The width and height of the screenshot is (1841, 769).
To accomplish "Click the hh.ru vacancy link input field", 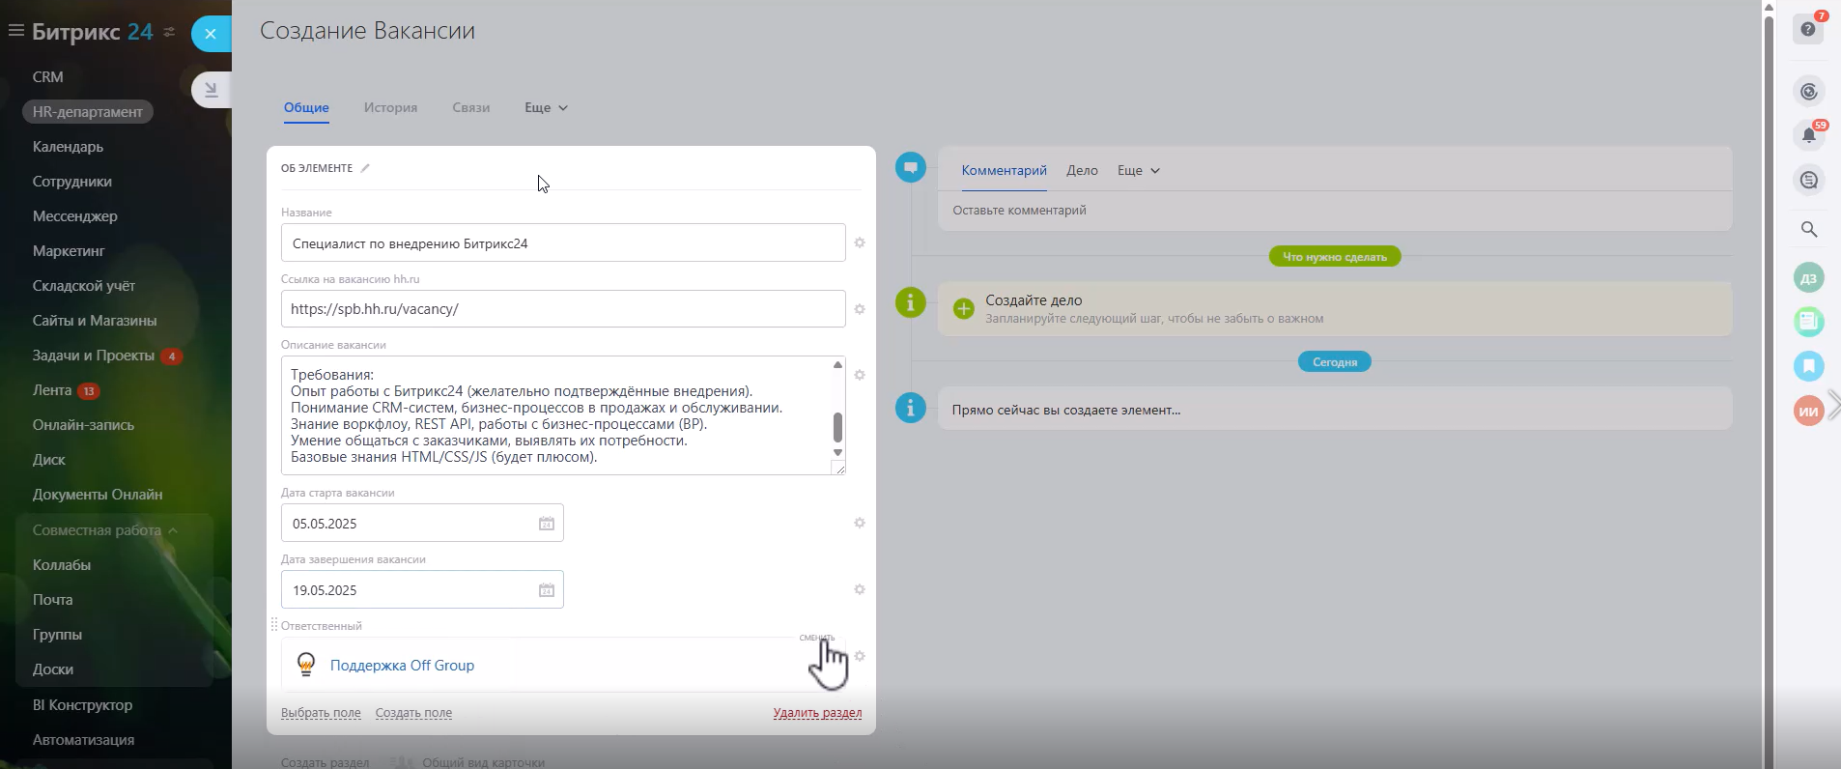I will 563,309.
